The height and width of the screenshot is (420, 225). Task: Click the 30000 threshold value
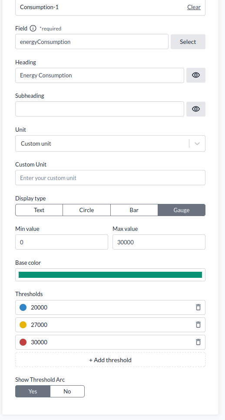click(39, 342)
